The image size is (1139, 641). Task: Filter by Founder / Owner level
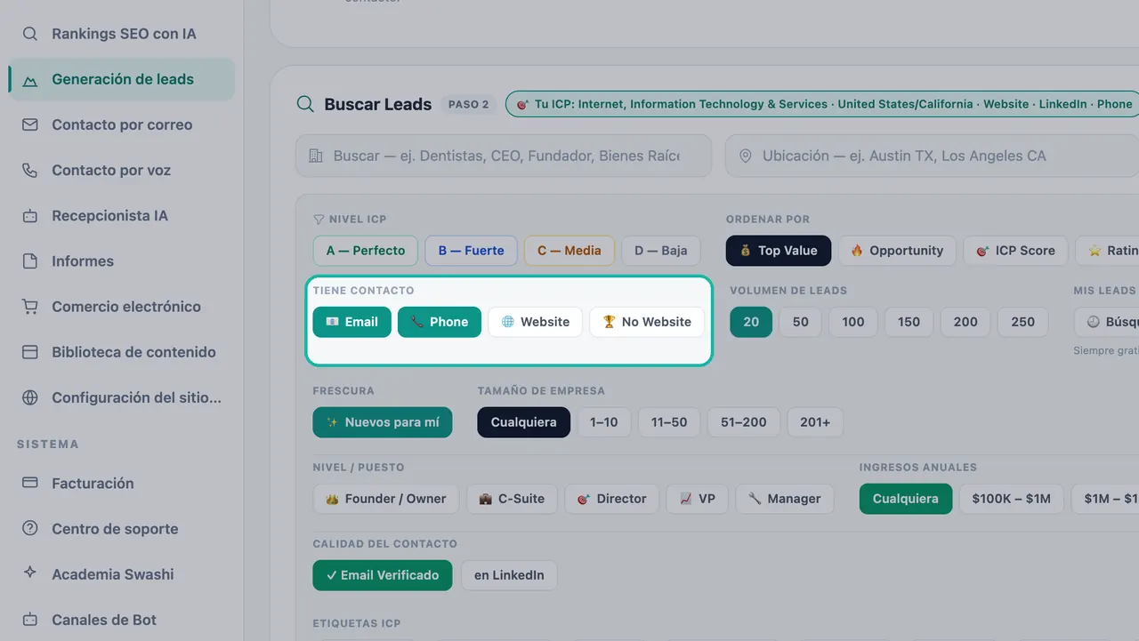click(386, 499)
